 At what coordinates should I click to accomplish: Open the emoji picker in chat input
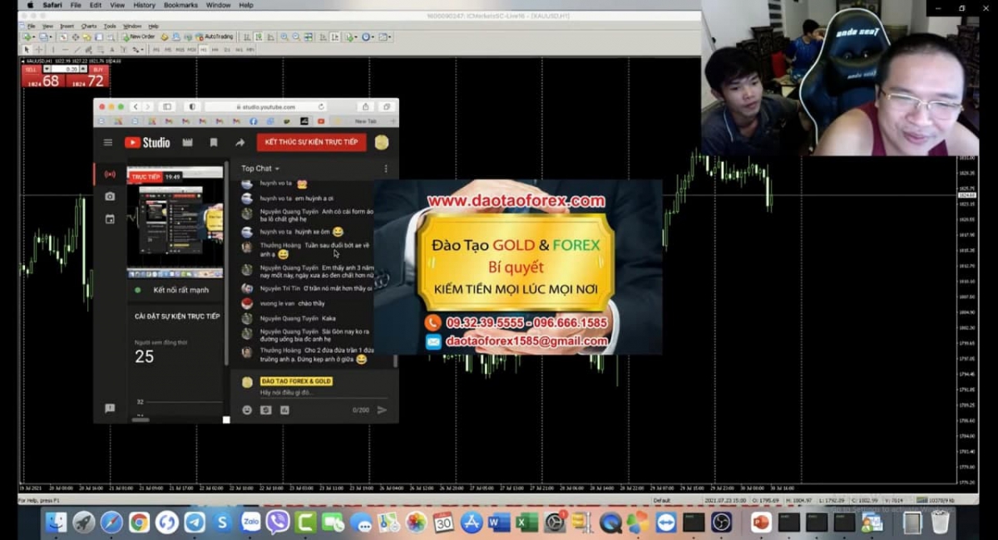pyautogui.click(x=247, y=410)
